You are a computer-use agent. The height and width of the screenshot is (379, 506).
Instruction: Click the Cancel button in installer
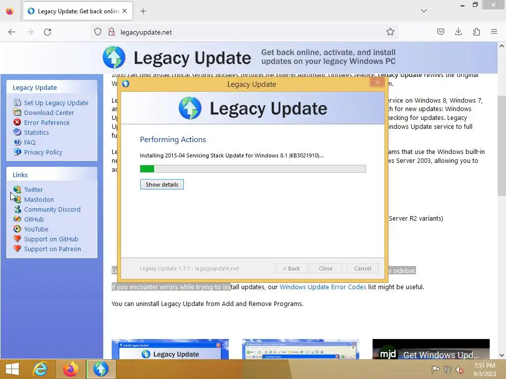363,268
